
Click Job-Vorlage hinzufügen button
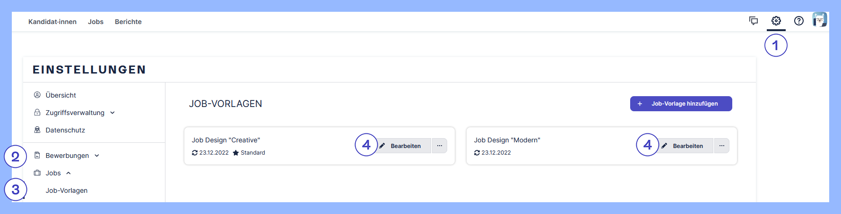click(x=681, y=104)
